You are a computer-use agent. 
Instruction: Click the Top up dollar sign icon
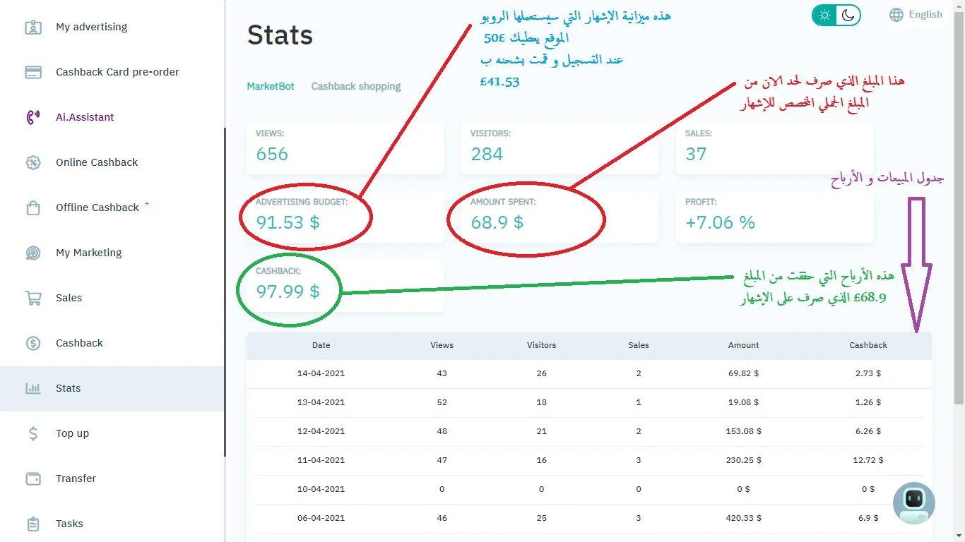33,433
